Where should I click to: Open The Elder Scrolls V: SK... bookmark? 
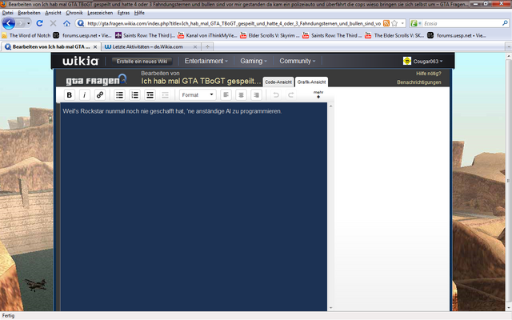coord(394,35)
